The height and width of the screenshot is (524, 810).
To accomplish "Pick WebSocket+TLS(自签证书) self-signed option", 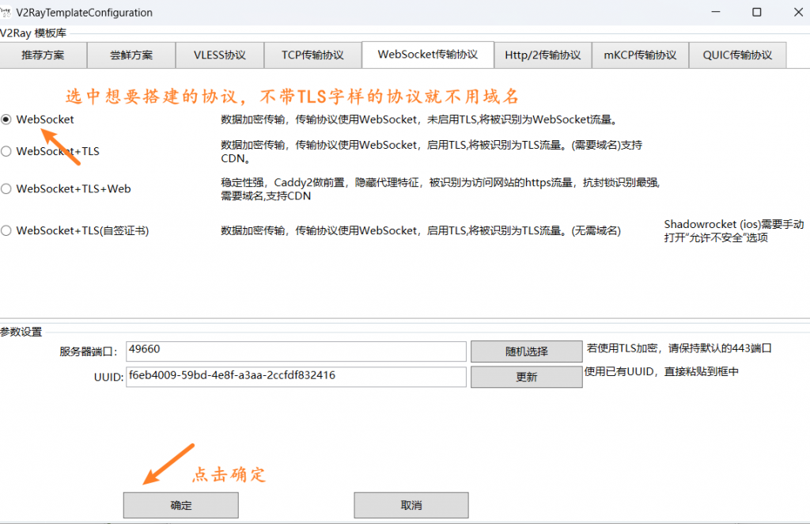I will click(6, 231).
